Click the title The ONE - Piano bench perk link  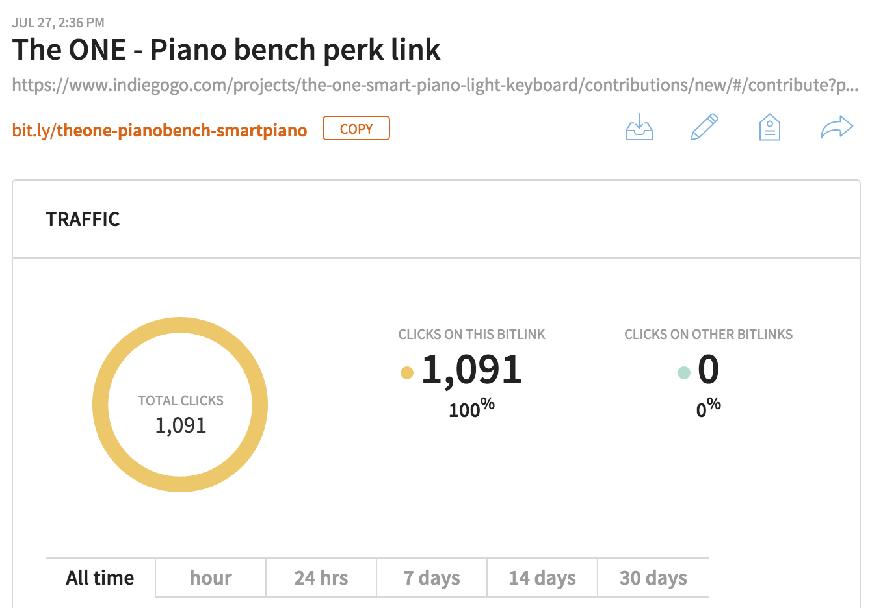[226, 49]
